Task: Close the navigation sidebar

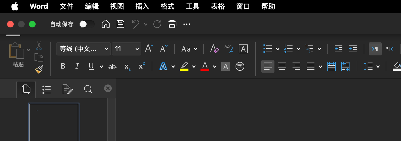Action: click(108, 88)
